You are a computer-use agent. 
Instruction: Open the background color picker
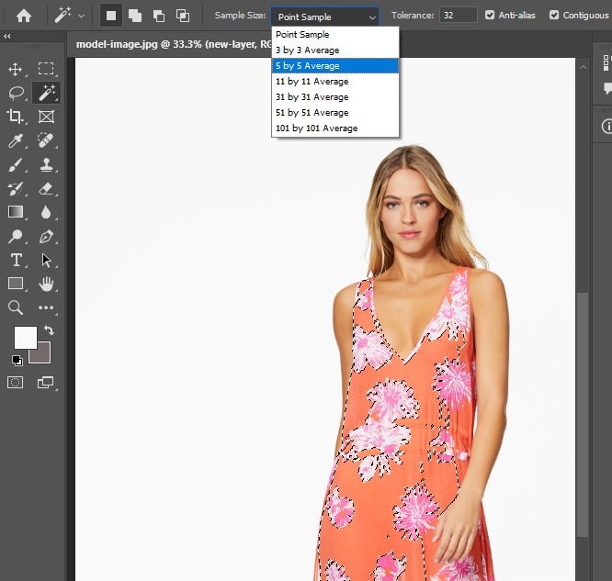pos(44,355)
